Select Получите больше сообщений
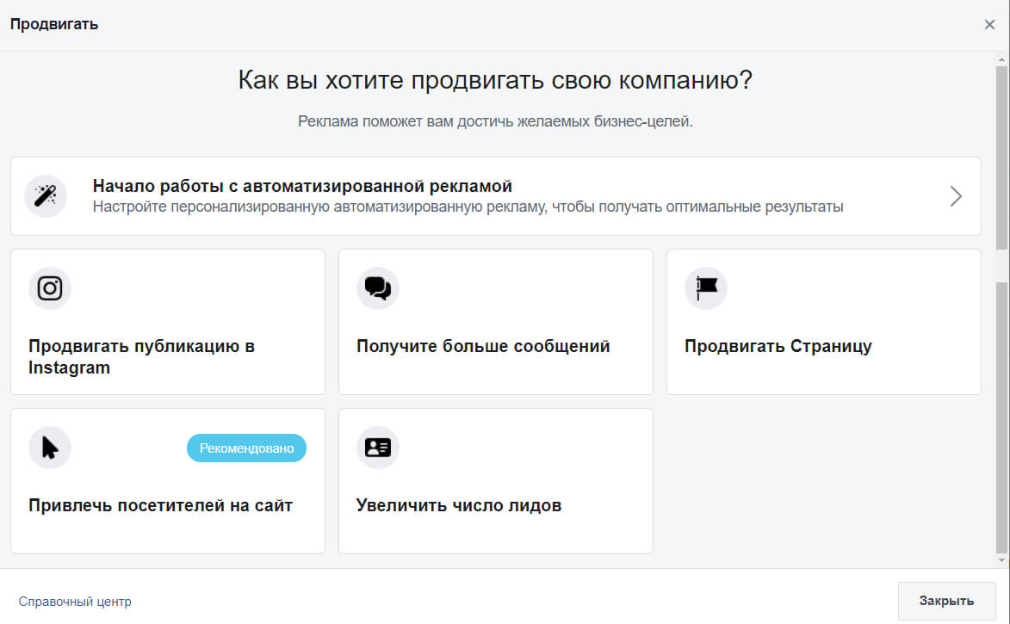 [482, 346]
